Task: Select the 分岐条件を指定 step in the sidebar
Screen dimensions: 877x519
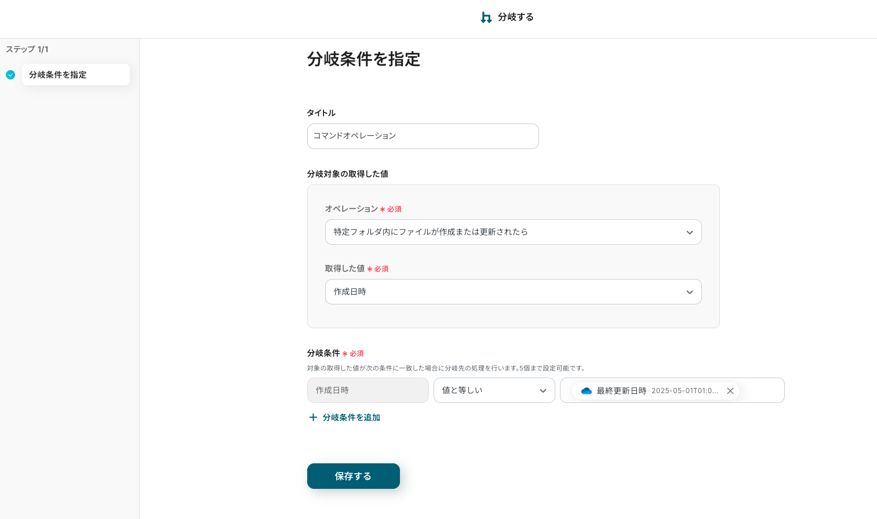Action: (75, 75)
